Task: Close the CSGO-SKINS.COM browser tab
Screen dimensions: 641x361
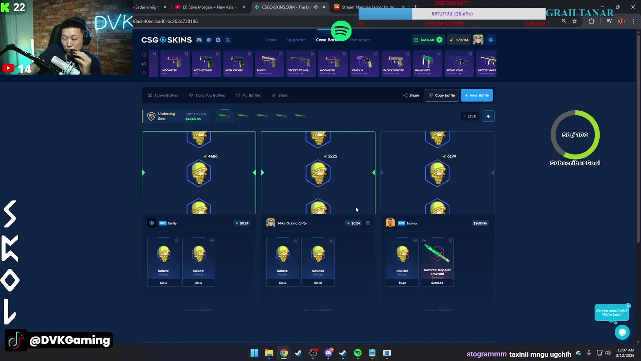Action: pyautogui.click(x=324, y=7)
